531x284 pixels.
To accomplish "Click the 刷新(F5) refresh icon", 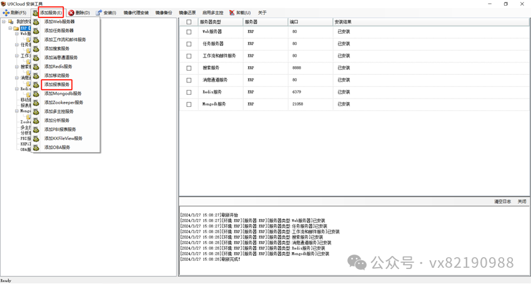I will click(x=6, y=12).
